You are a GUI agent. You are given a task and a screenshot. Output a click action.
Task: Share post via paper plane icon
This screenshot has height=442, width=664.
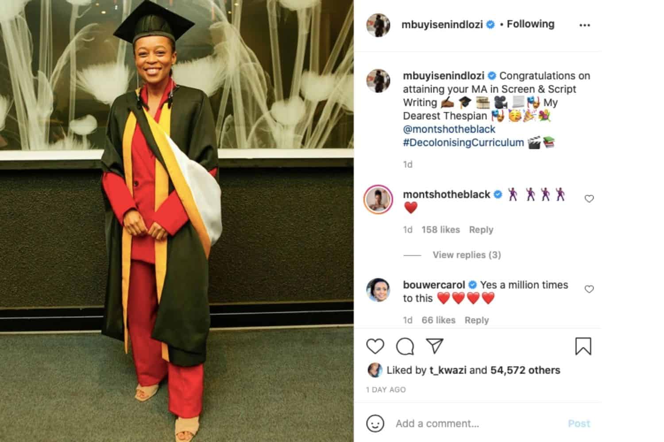tap(435, 346)
